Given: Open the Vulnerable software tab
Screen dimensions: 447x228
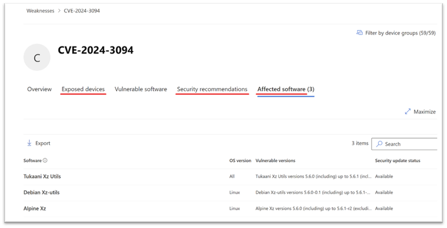Looking at the screenshot, I should coord(141,89).
